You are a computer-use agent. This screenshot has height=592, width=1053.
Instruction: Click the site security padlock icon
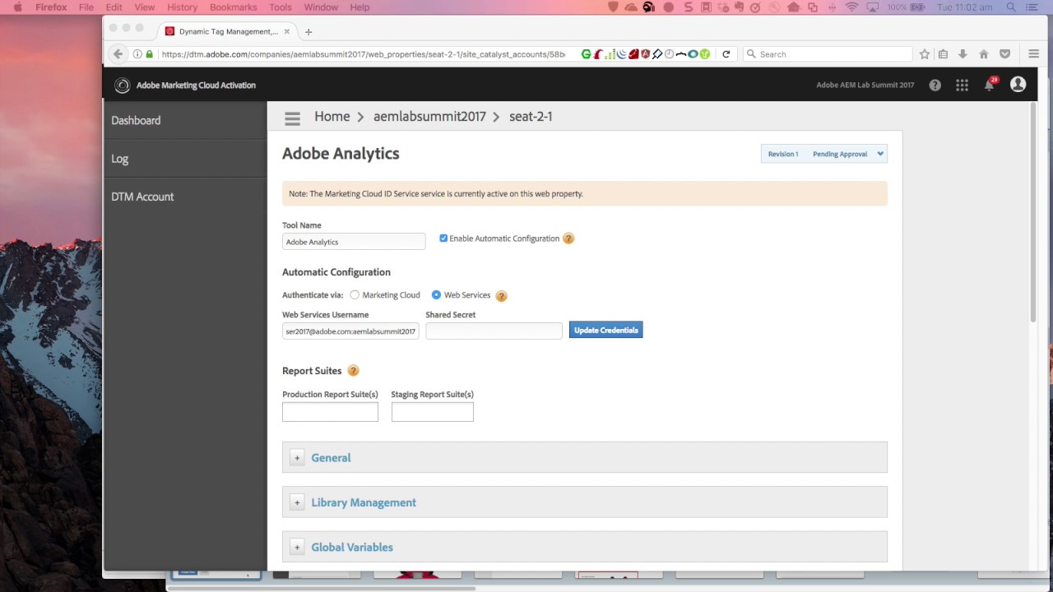pos(149,54)
